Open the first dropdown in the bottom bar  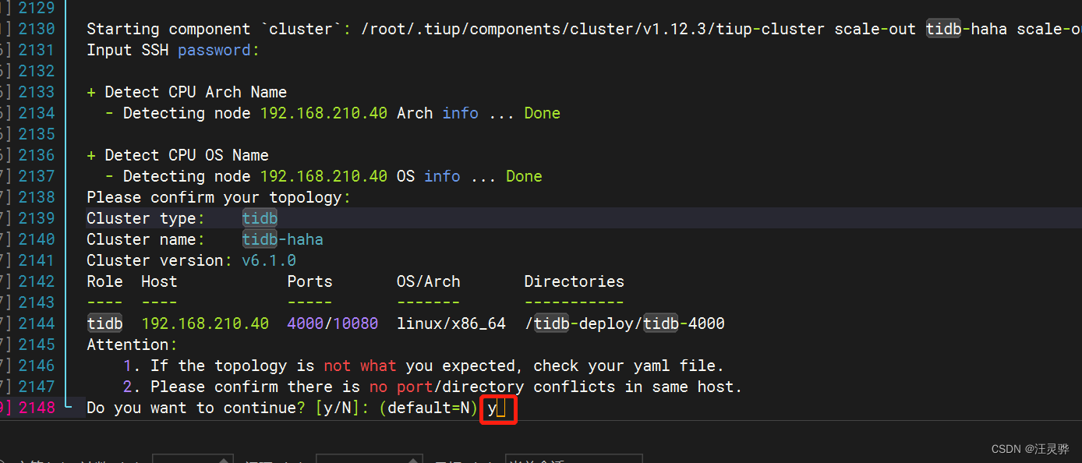coord(193,458)
